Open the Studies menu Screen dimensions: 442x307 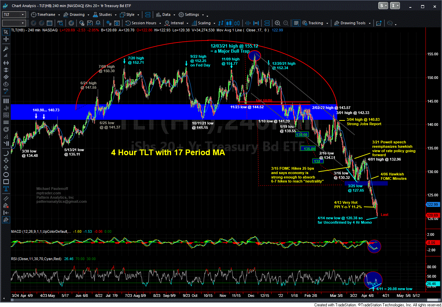pyautogui.click(x=102, y=15)
